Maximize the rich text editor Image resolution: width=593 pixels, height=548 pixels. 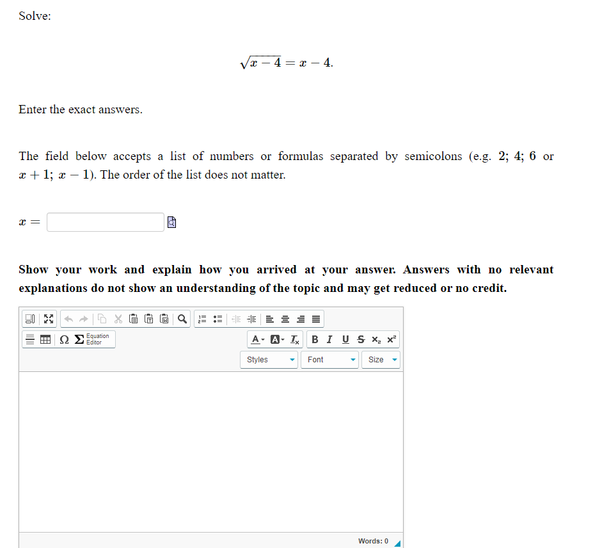pyautogui.click(x=47, y=318)
